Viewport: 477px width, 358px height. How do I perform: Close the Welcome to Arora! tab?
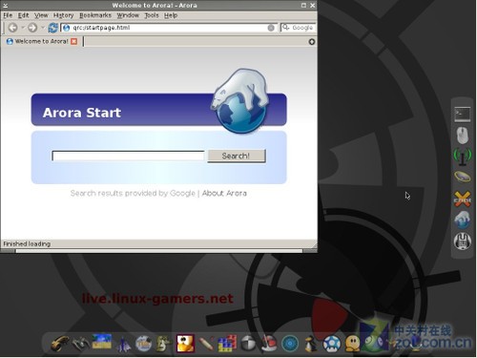tap(73, 41)
